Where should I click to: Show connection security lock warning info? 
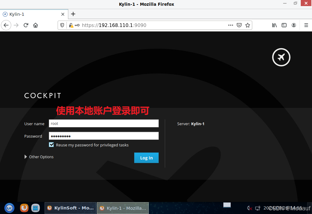point(71,25)
